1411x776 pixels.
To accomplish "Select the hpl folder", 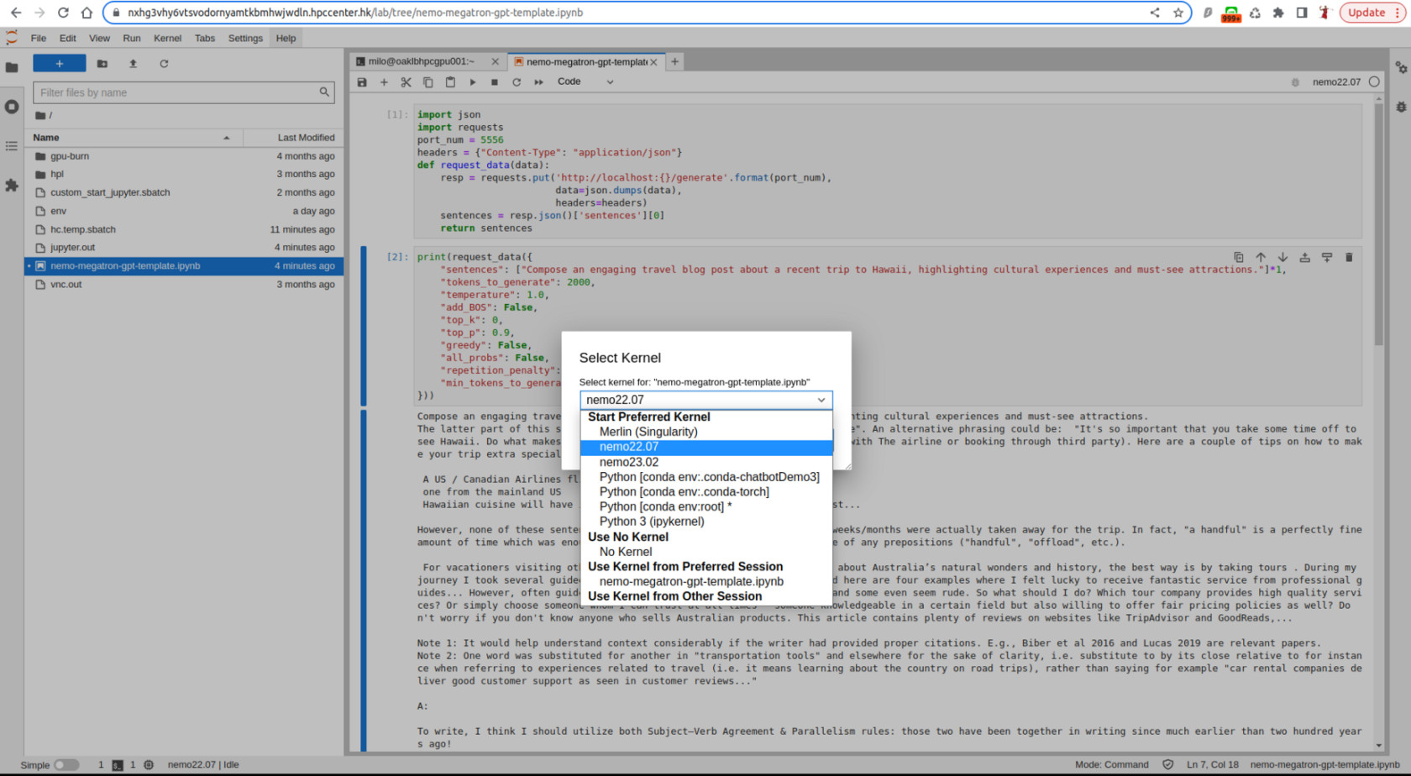I will coord(184,175).
